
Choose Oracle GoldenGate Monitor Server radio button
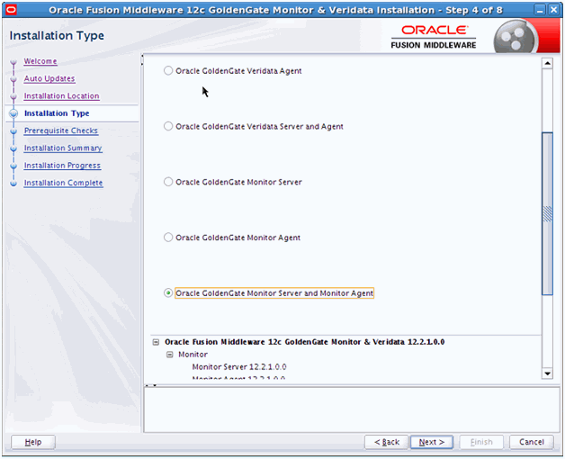[x=168, y=182]
